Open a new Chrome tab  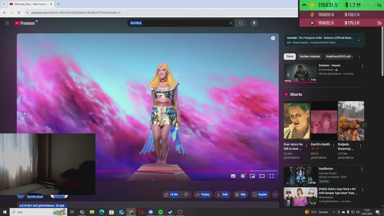pos(58,4)
